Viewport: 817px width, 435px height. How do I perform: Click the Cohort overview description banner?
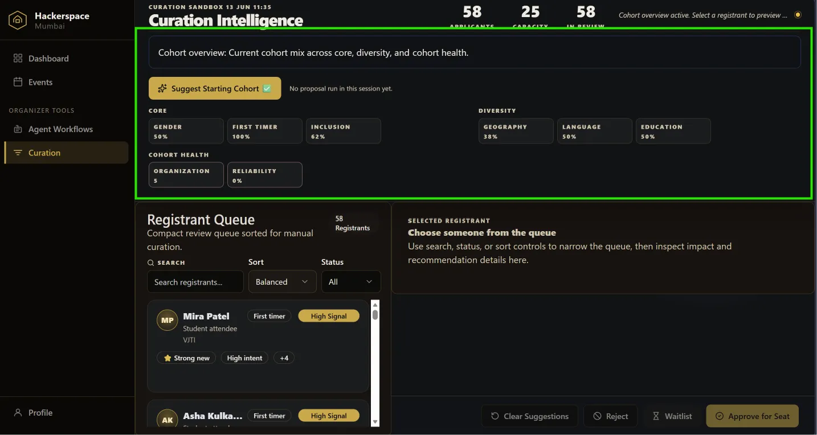pyautogui.click(x=475, y=52)
